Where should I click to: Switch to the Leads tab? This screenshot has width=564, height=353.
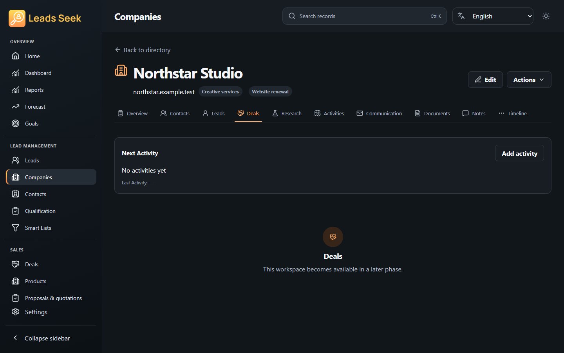[x=213, y=113]
